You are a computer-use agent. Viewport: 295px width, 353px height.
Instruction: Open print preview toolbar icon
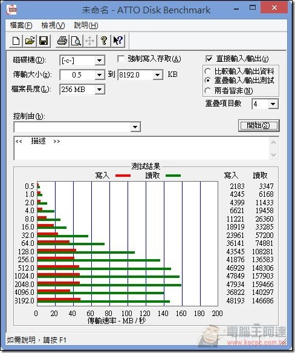click(x=76, y=41)
